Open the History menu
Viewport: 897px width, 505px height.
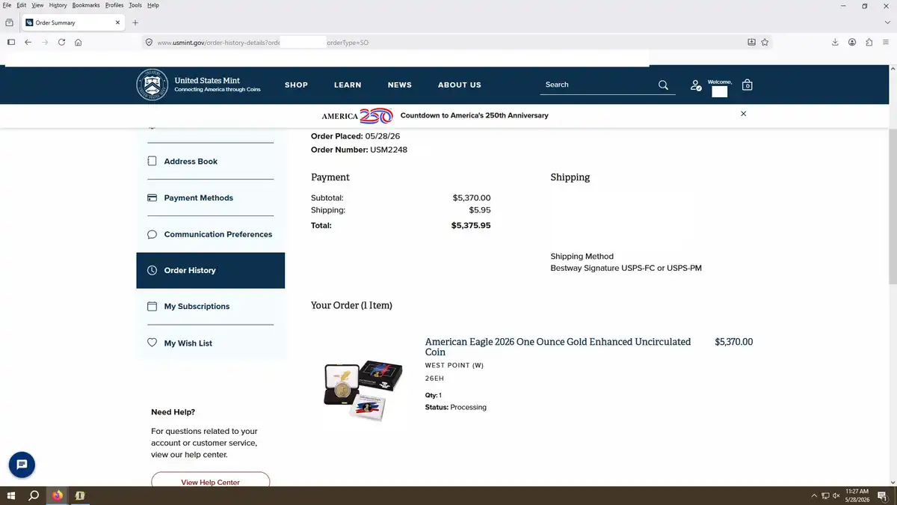[58, 5]
